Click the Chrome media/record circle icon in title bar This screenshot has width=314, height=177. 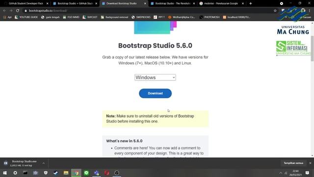[x=281, y=3]
